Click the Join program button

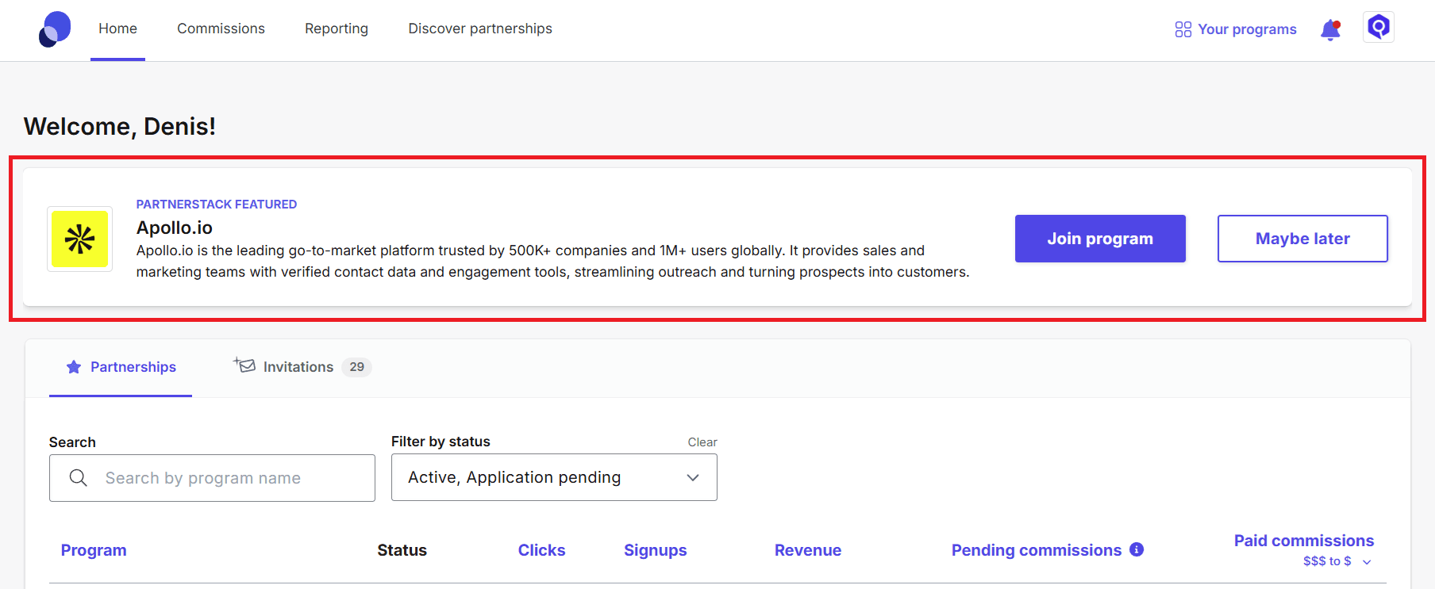pos(1100,239)
